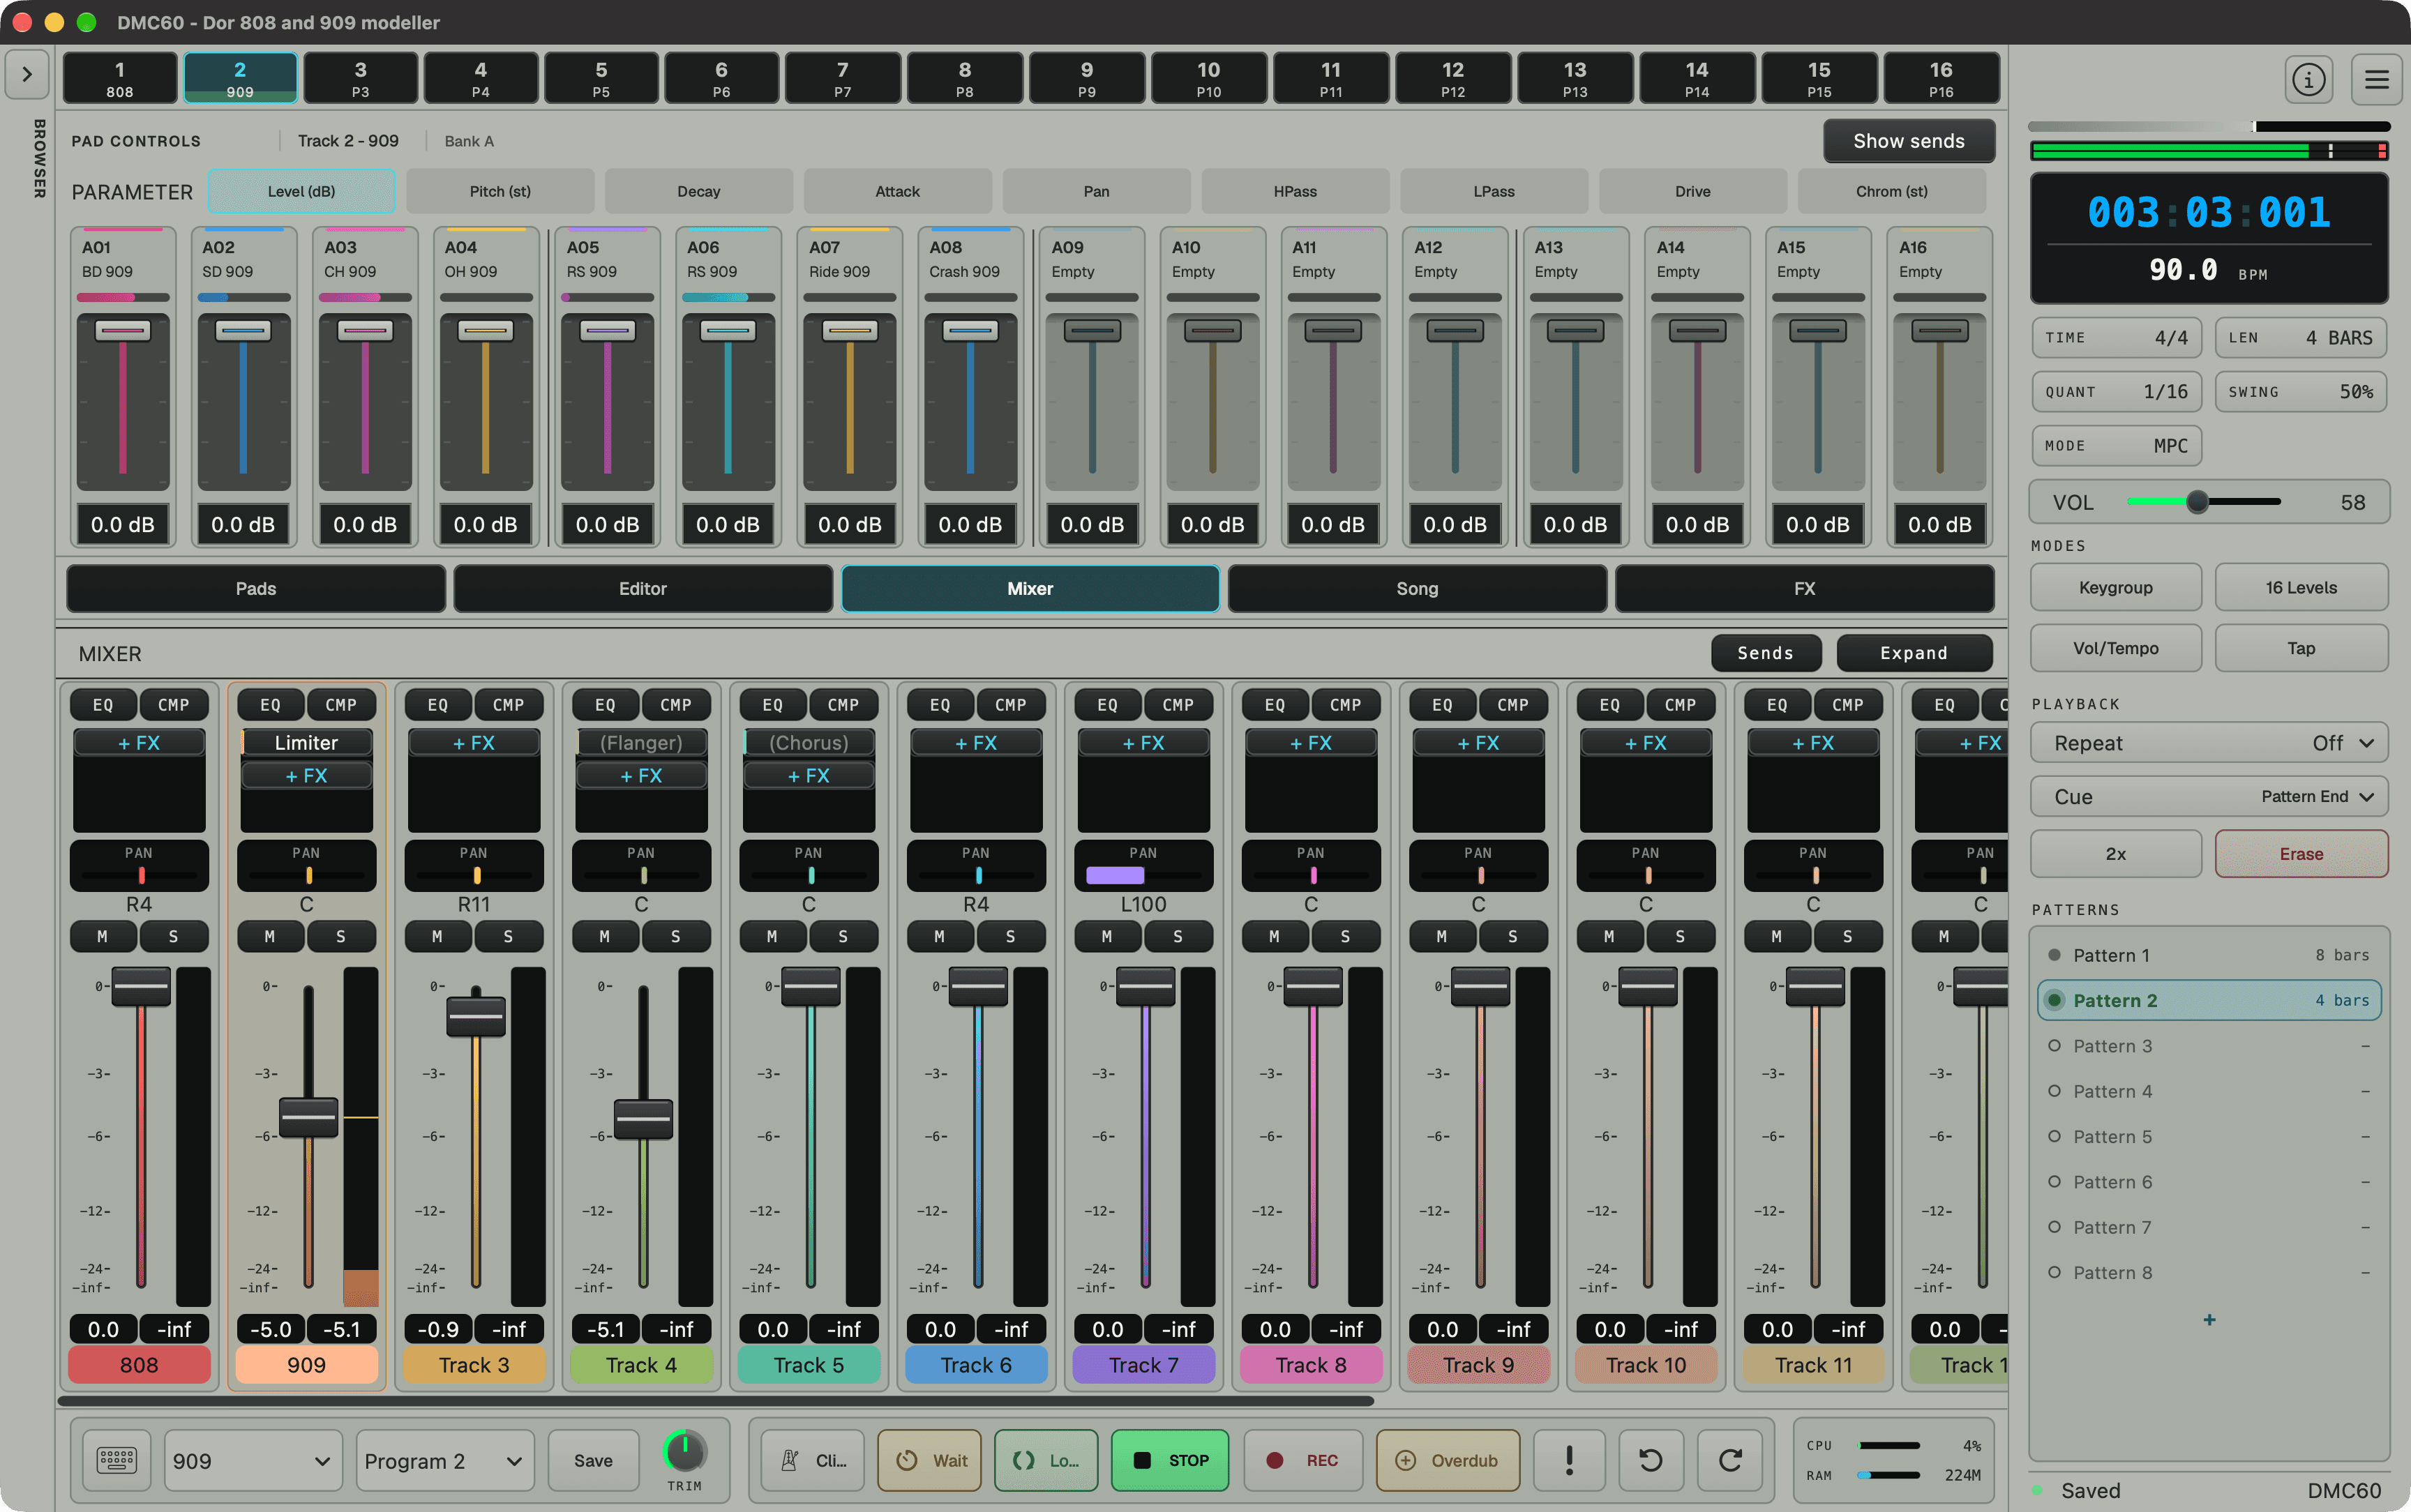Screen dimensions: 2411x1512
Task: Open the Cue Pattern End dropdown
Action: click(x=2208, y=797)
